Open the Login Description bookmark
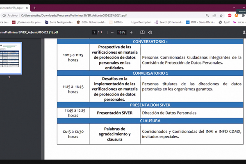246x164 pixels. (x=141, y=22)
